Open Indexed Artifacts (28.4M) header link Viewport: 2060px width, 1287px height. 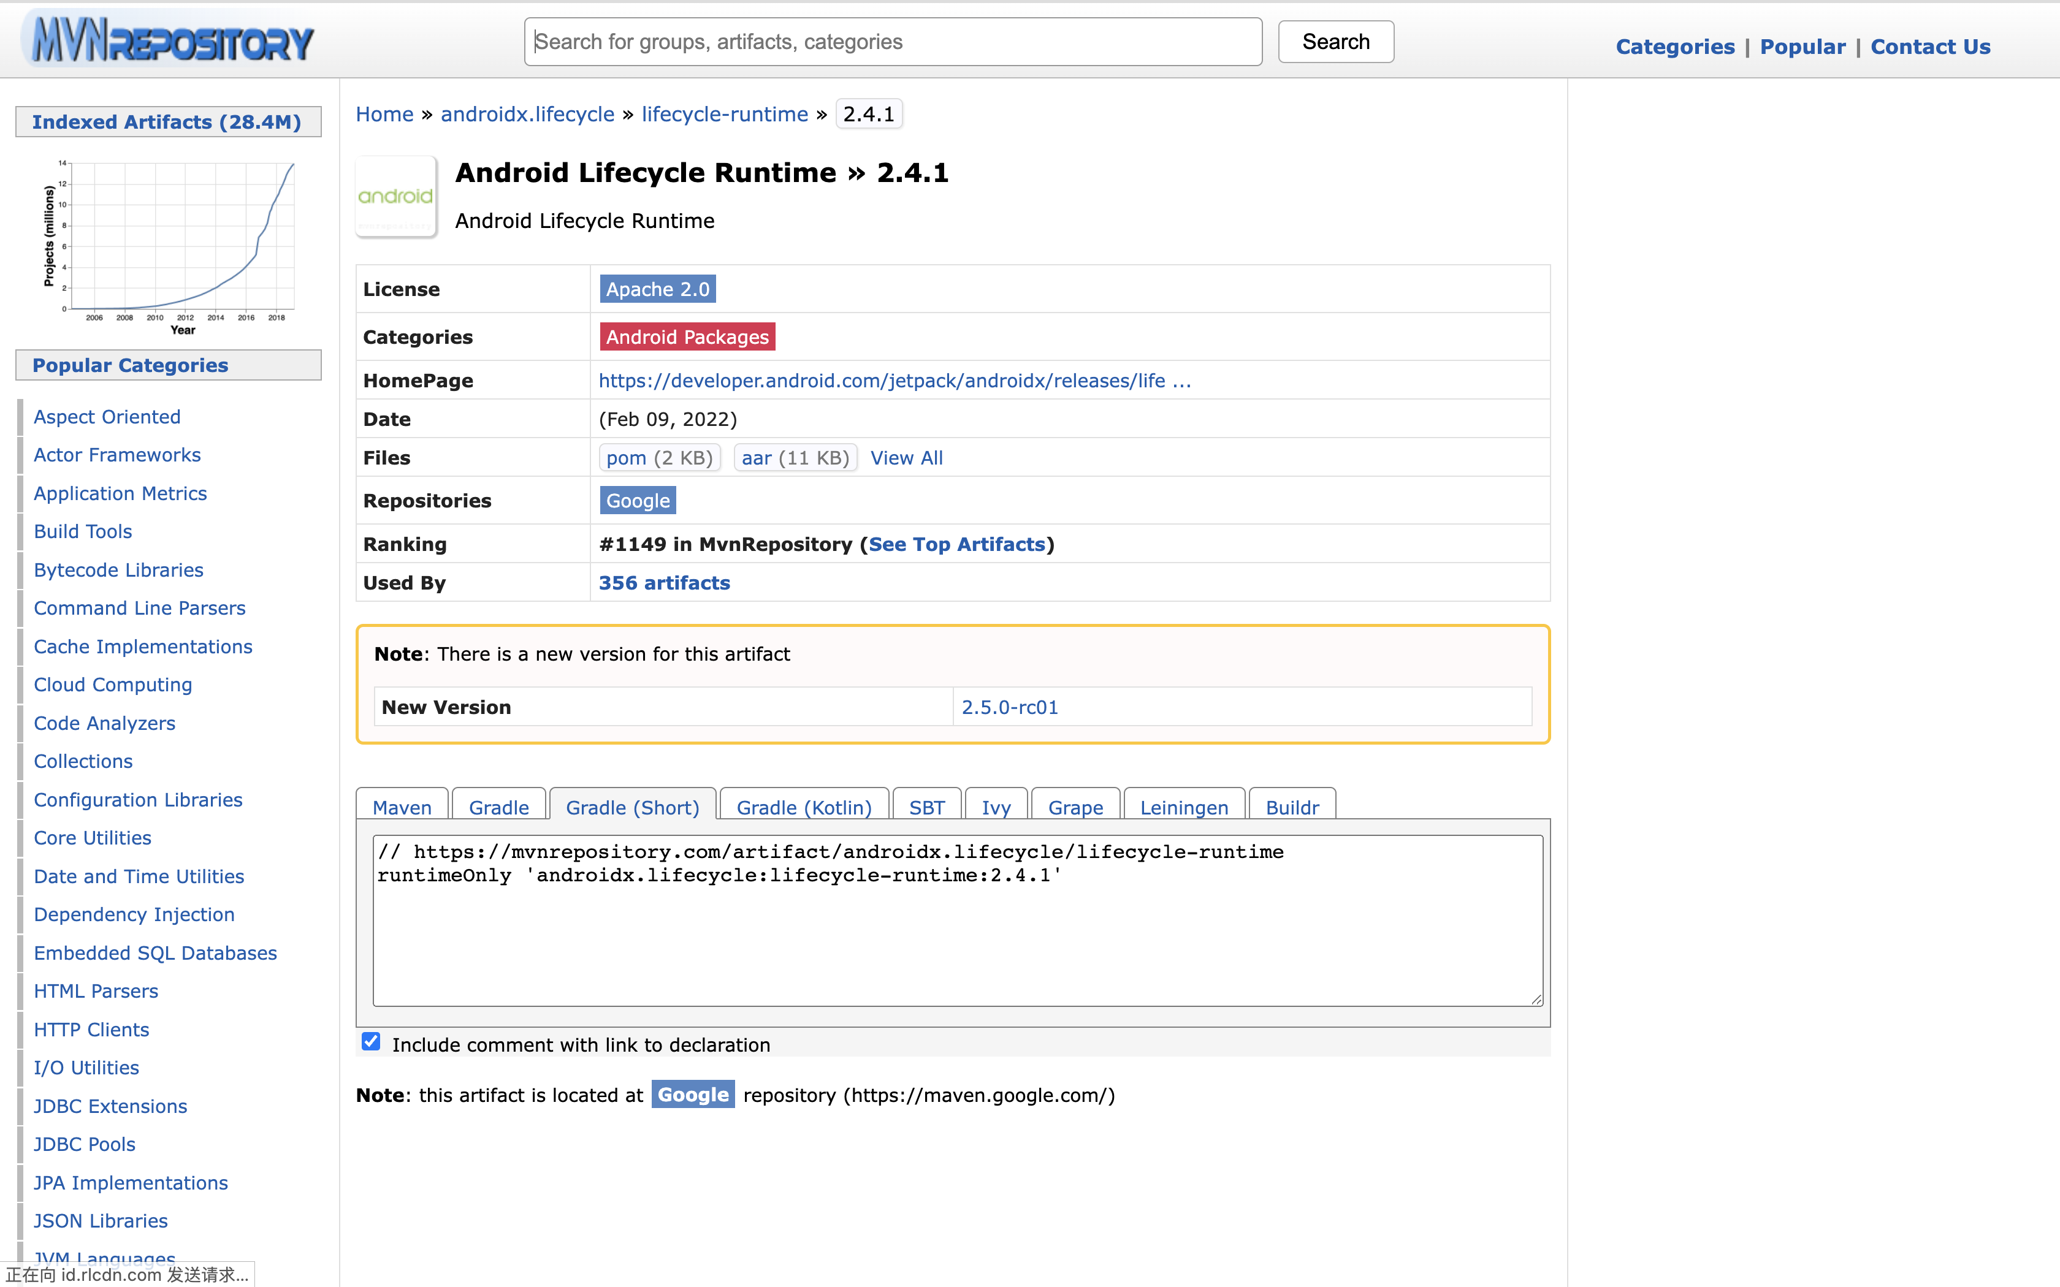(167, 122)
